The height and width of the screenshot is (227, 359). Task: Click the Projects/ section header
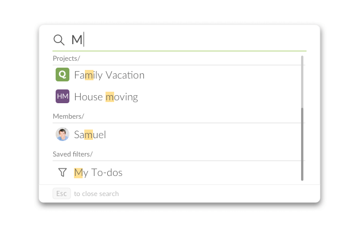coord(67,58)
